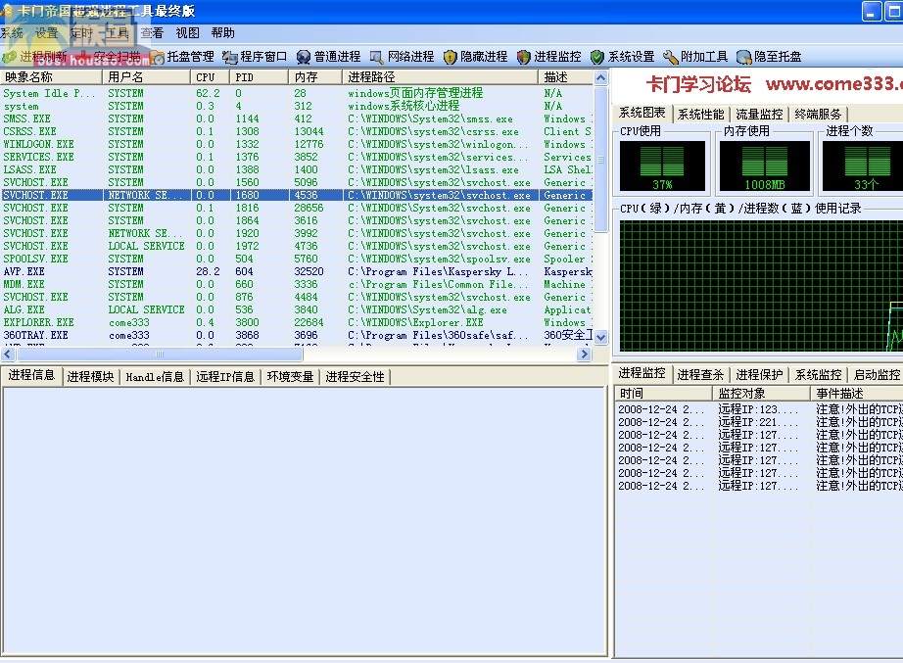Switch to 终端服务 tab
Viewport: 903px width, 663px height.
(818, 114)
